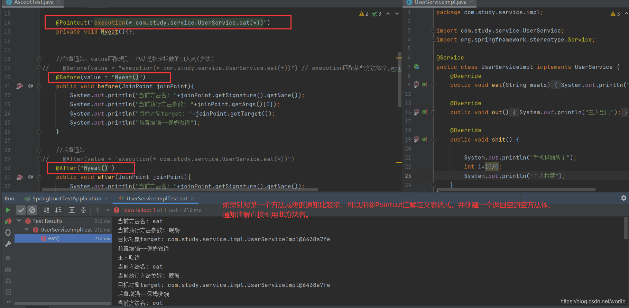Click Spring bean gutter icon at line 7
The image size is (629, 308).
417,67
